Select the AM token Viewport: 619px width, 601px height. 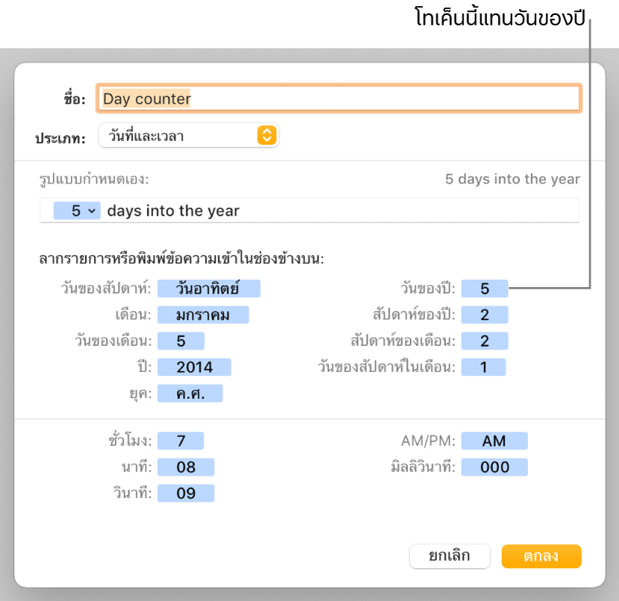pyautogui.click(x=494, y=441)
